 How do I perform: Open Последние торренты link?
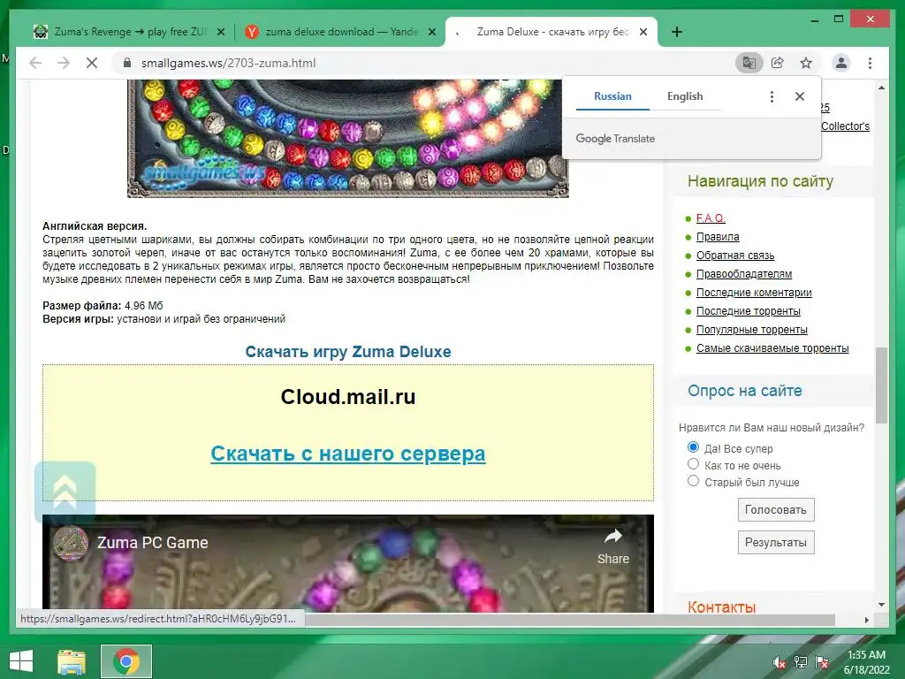(x=748, y=310)
